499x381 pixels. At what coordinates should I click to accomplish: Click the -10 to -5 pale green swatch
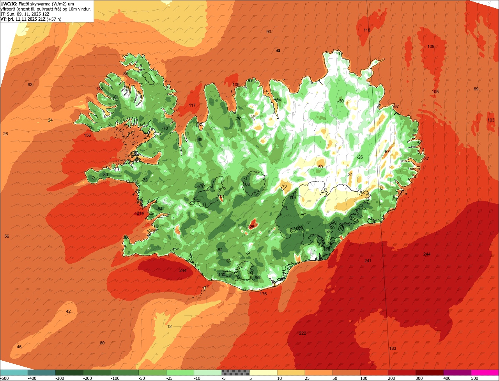tap(207, 372)
